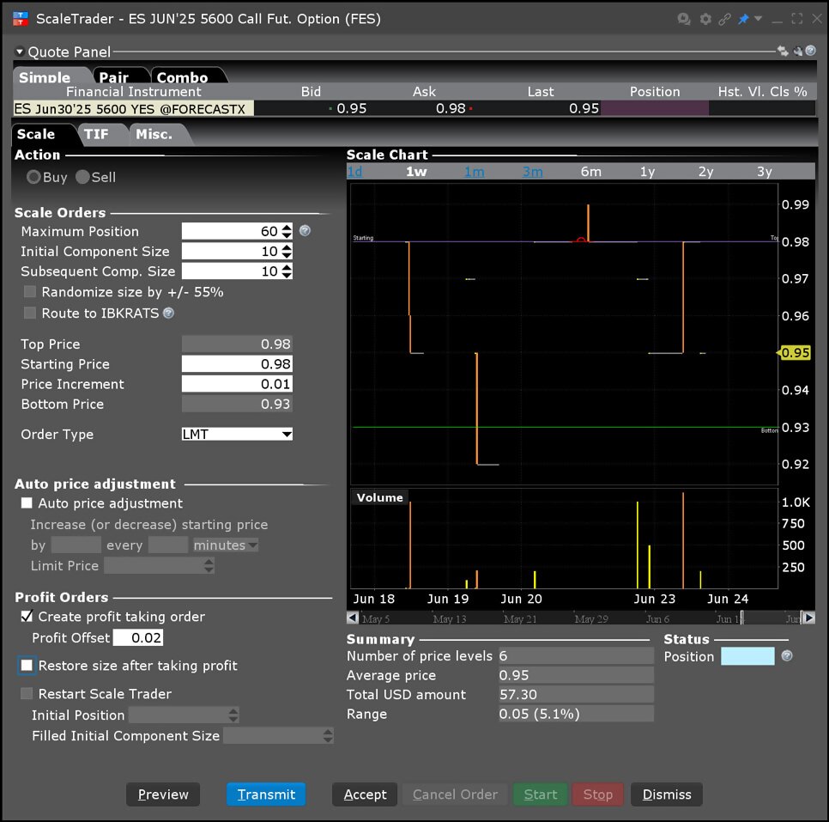Click the Transmit button
The height and width of the screenshot is (822, 829).
[x=266, y=795]
